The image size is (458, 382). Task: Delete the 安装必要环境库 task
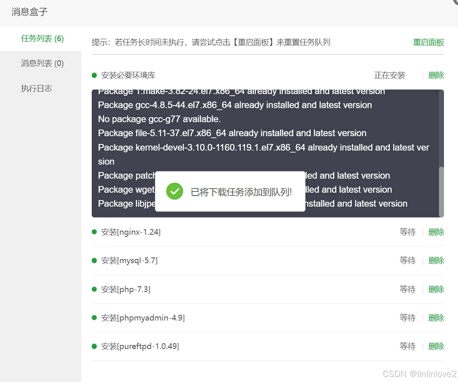click(x=436, y=75)
